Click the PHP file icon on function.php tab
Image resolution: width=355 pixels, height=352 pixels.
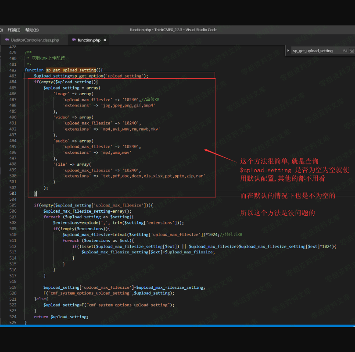coord(73,40)
